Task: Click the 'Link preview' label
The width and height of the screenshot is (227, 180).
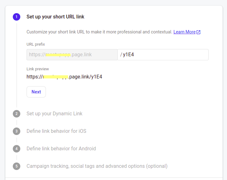Action: (x=37, y=69)
